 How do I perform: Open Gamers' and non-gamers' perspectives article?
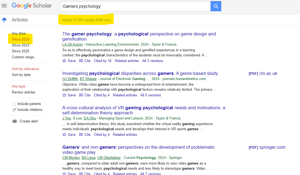point(139,150)
